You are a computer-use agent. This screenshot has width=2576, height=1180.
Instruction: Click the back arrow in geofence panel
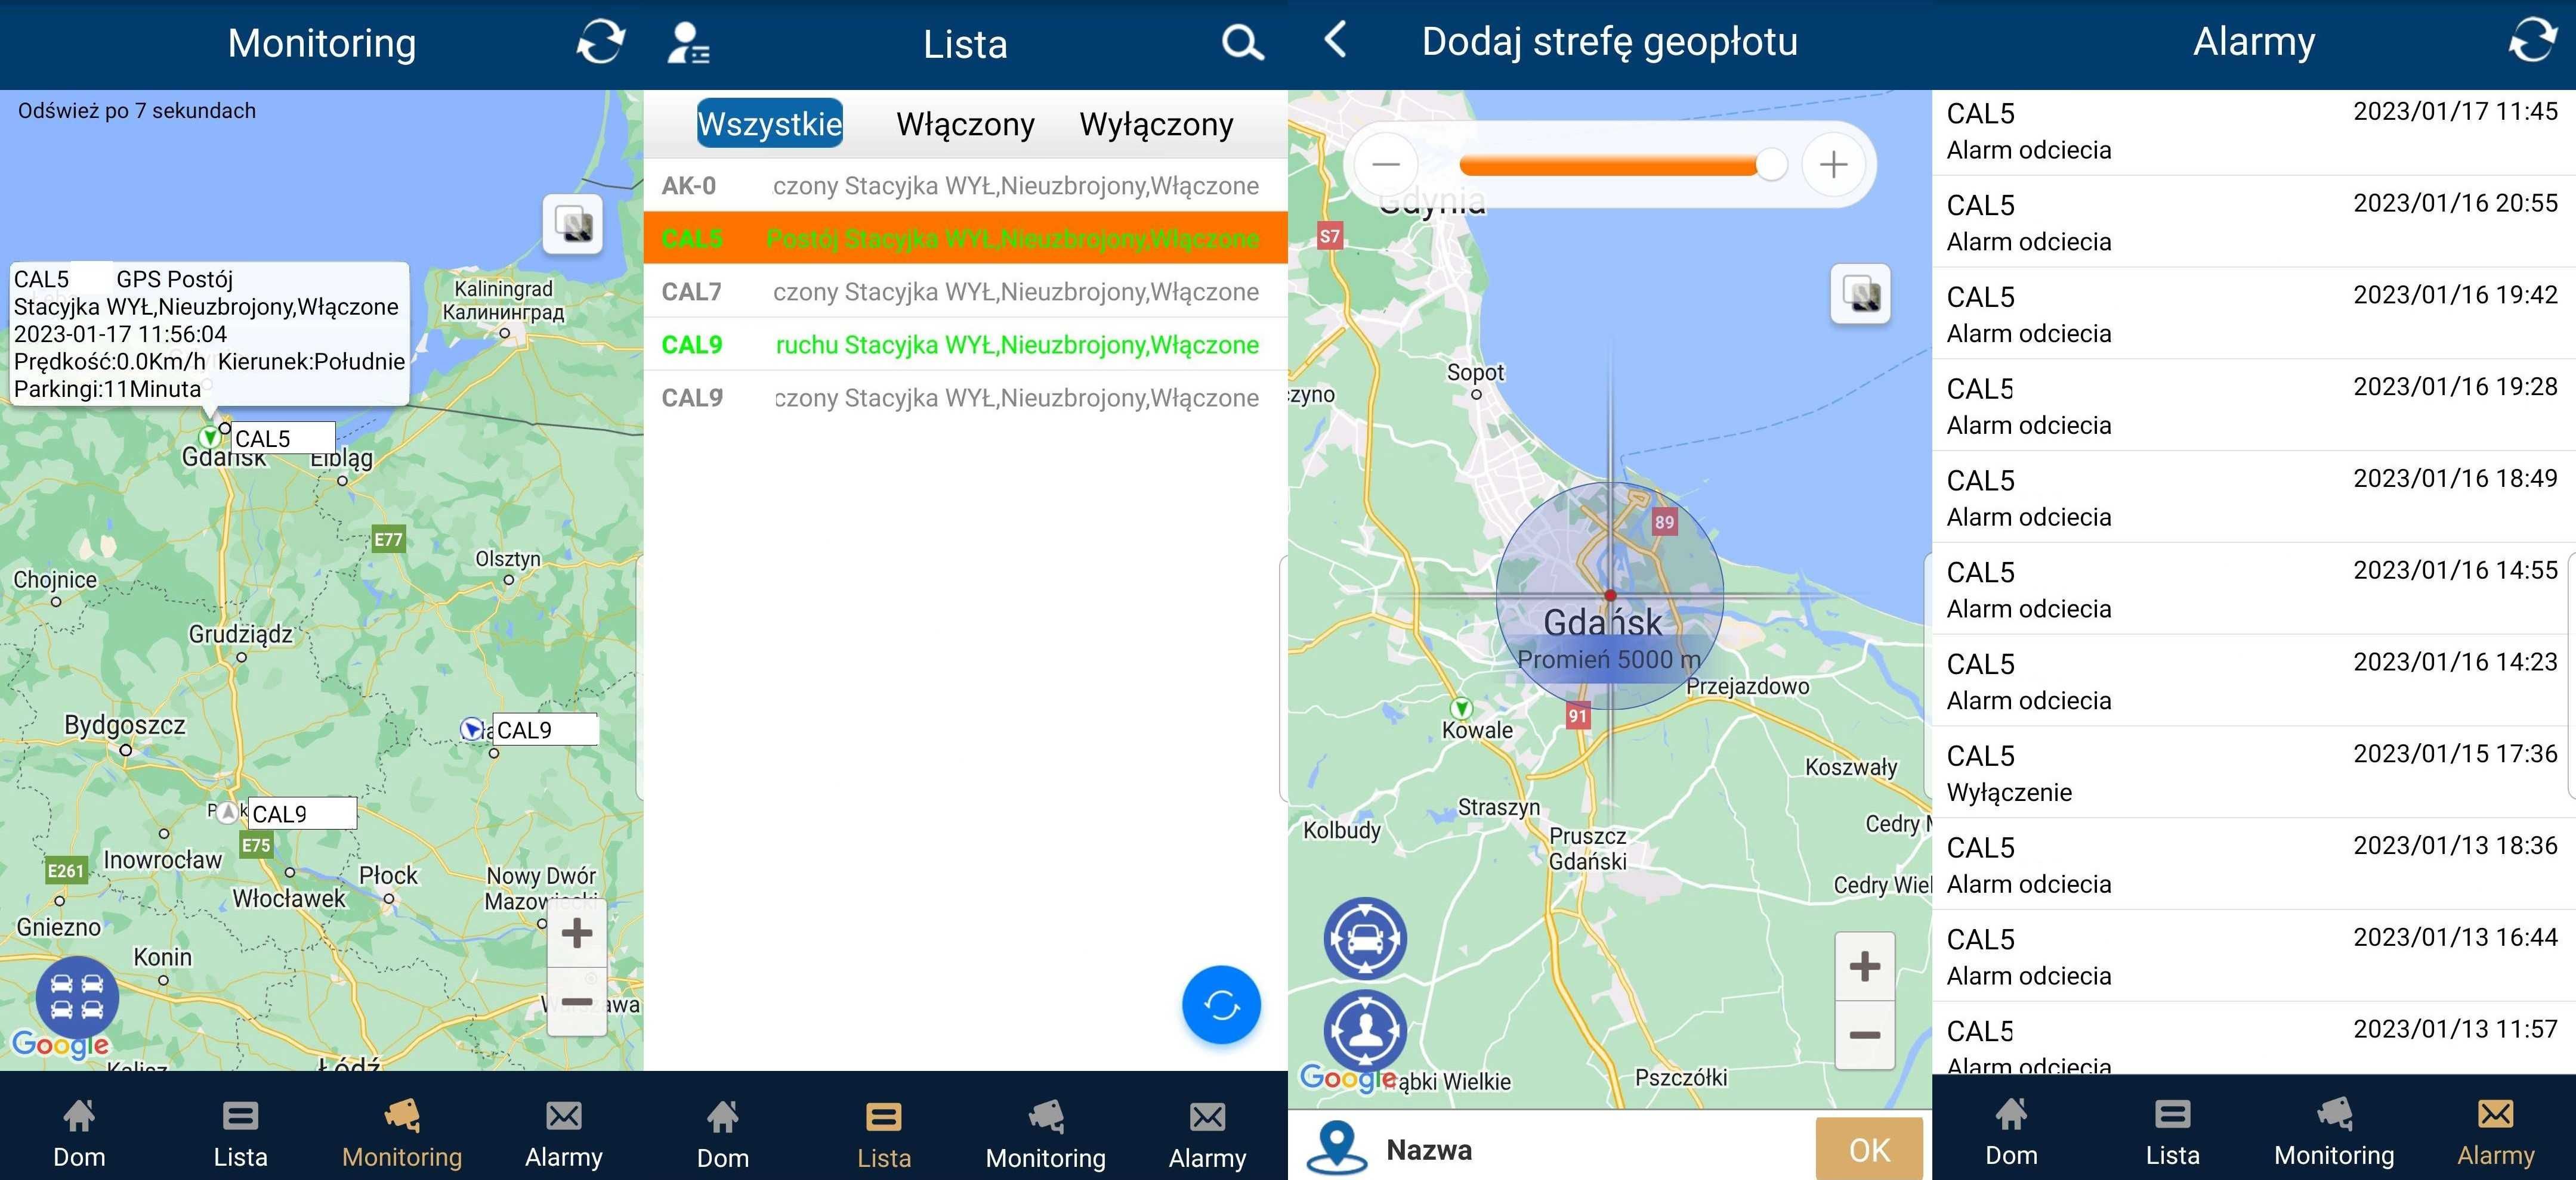coord(1332,36)
